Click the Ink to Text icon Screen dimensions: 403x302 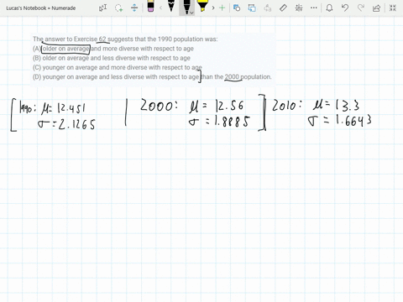click(x=268, y=8)
